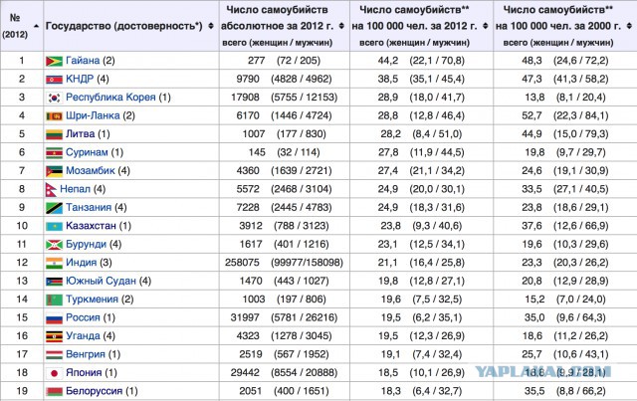Click the South Korea flag icon

pos(54,98)
